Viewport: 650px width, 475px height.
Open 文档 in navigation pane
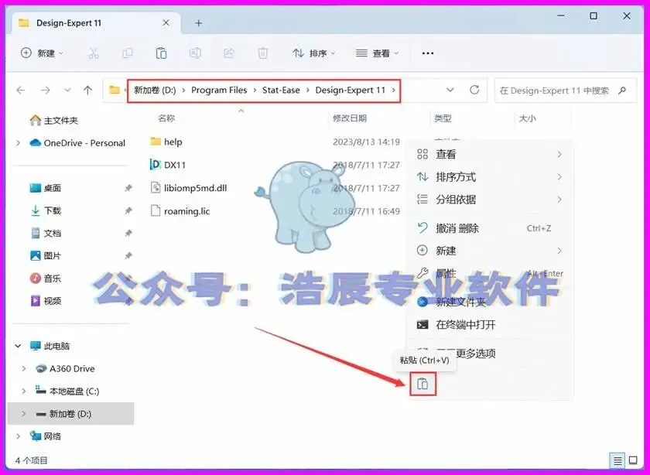coord(46,233)
